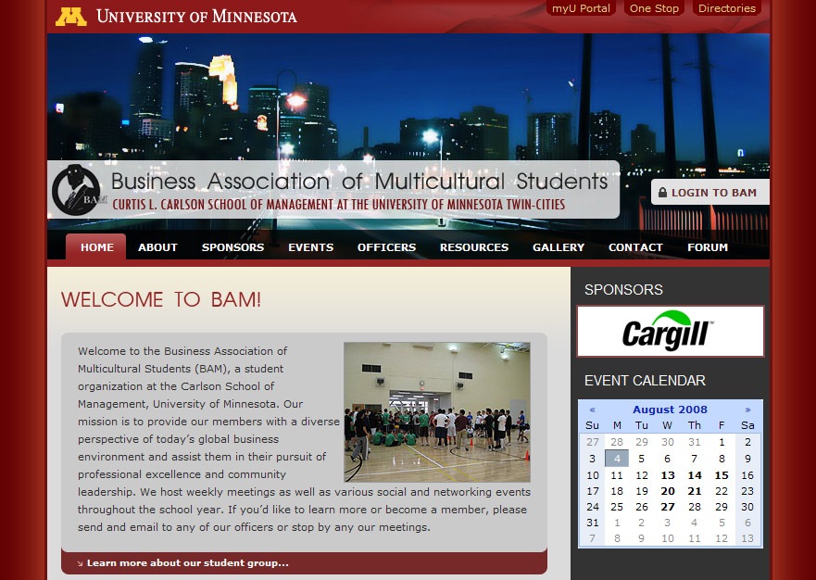
Task: Click the lock icon on login button
Action: (x=662, y=192)
